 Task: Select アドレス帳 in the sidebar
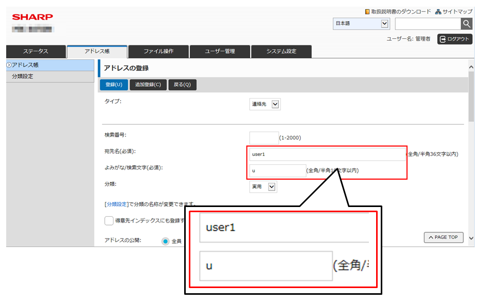[50, 65]
